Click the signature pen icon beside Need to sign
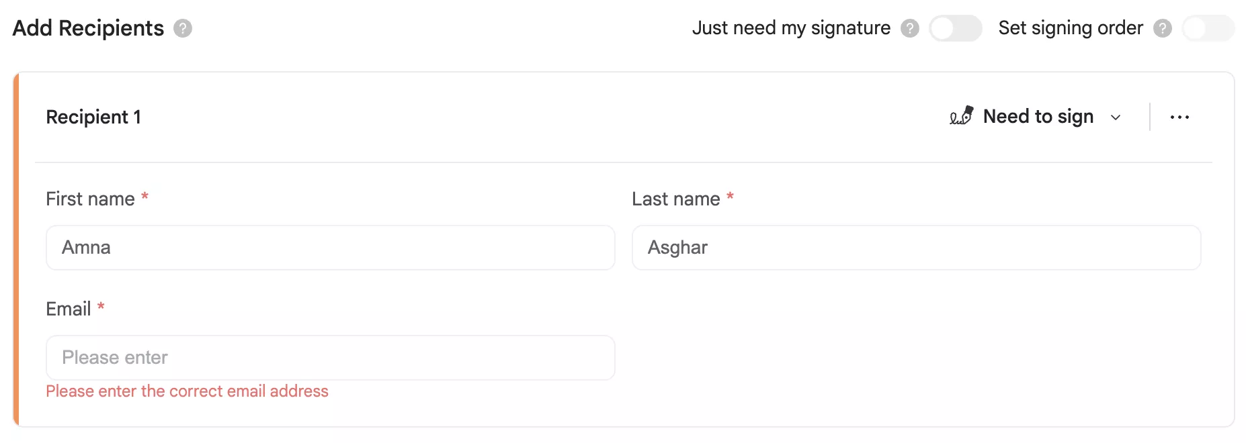The image size is (1246, 443). click(x=960, y=115)
